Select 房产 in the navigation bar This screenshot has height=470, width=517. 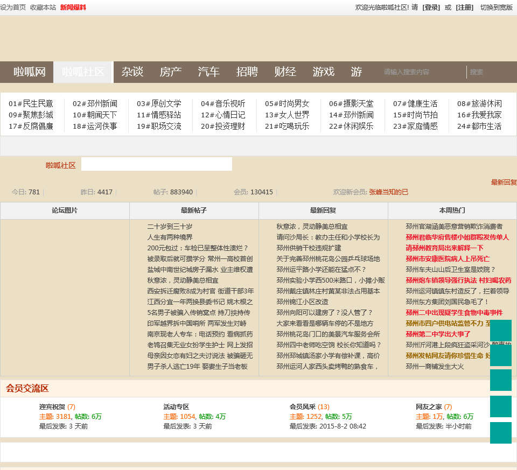(170, 72)
